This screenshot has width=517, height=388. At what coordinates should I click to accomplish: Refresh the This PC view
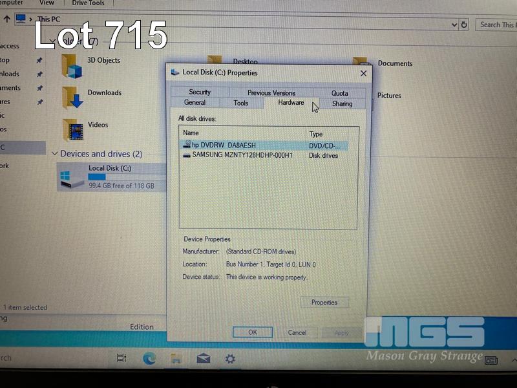tap(464, 25)
